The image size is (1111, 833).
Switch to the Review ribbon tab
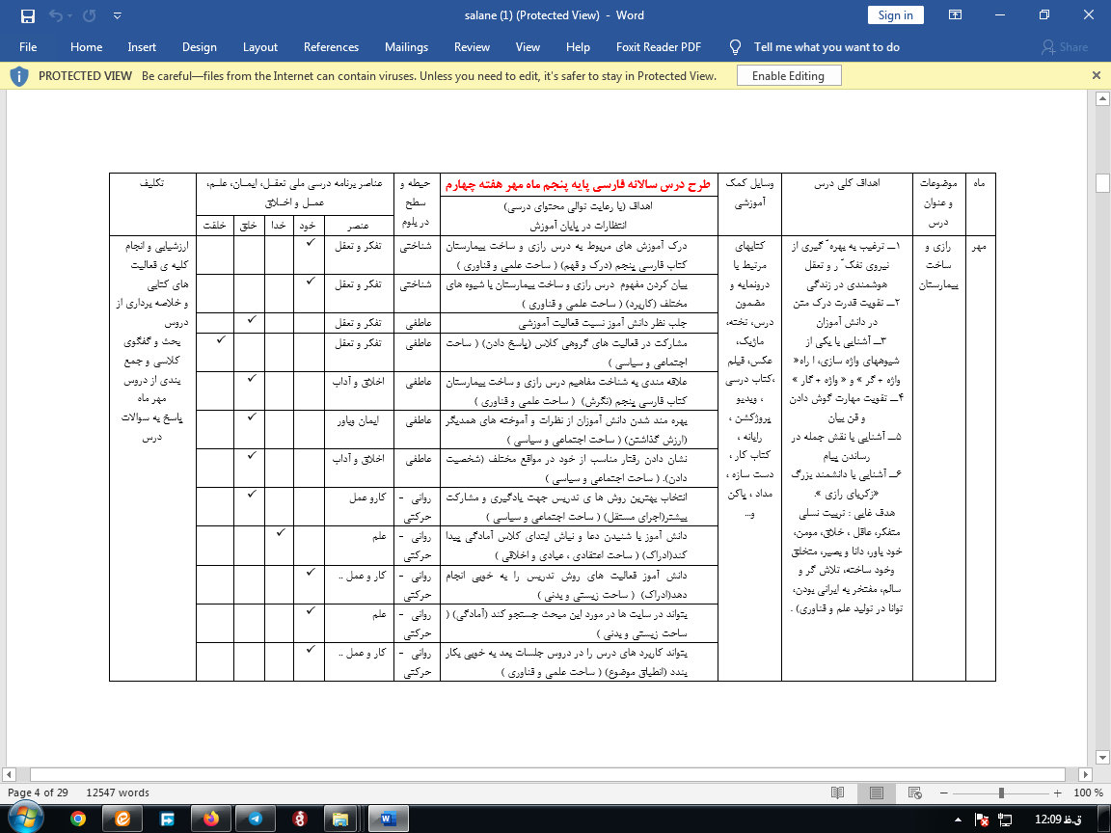(x=472, y=46)
